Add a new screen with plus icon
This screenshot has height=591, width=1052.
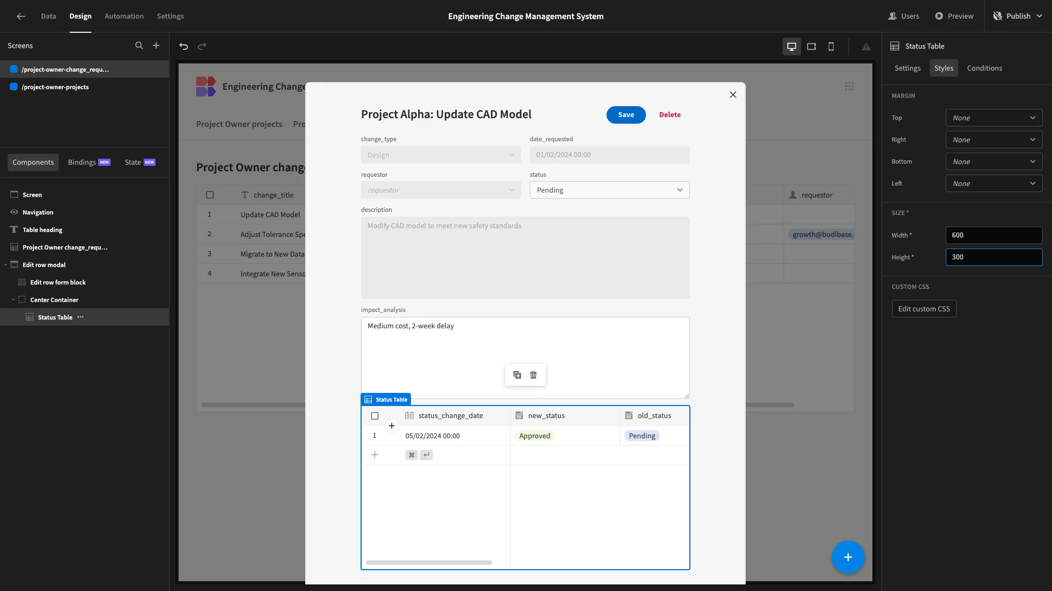click(156, 46)
